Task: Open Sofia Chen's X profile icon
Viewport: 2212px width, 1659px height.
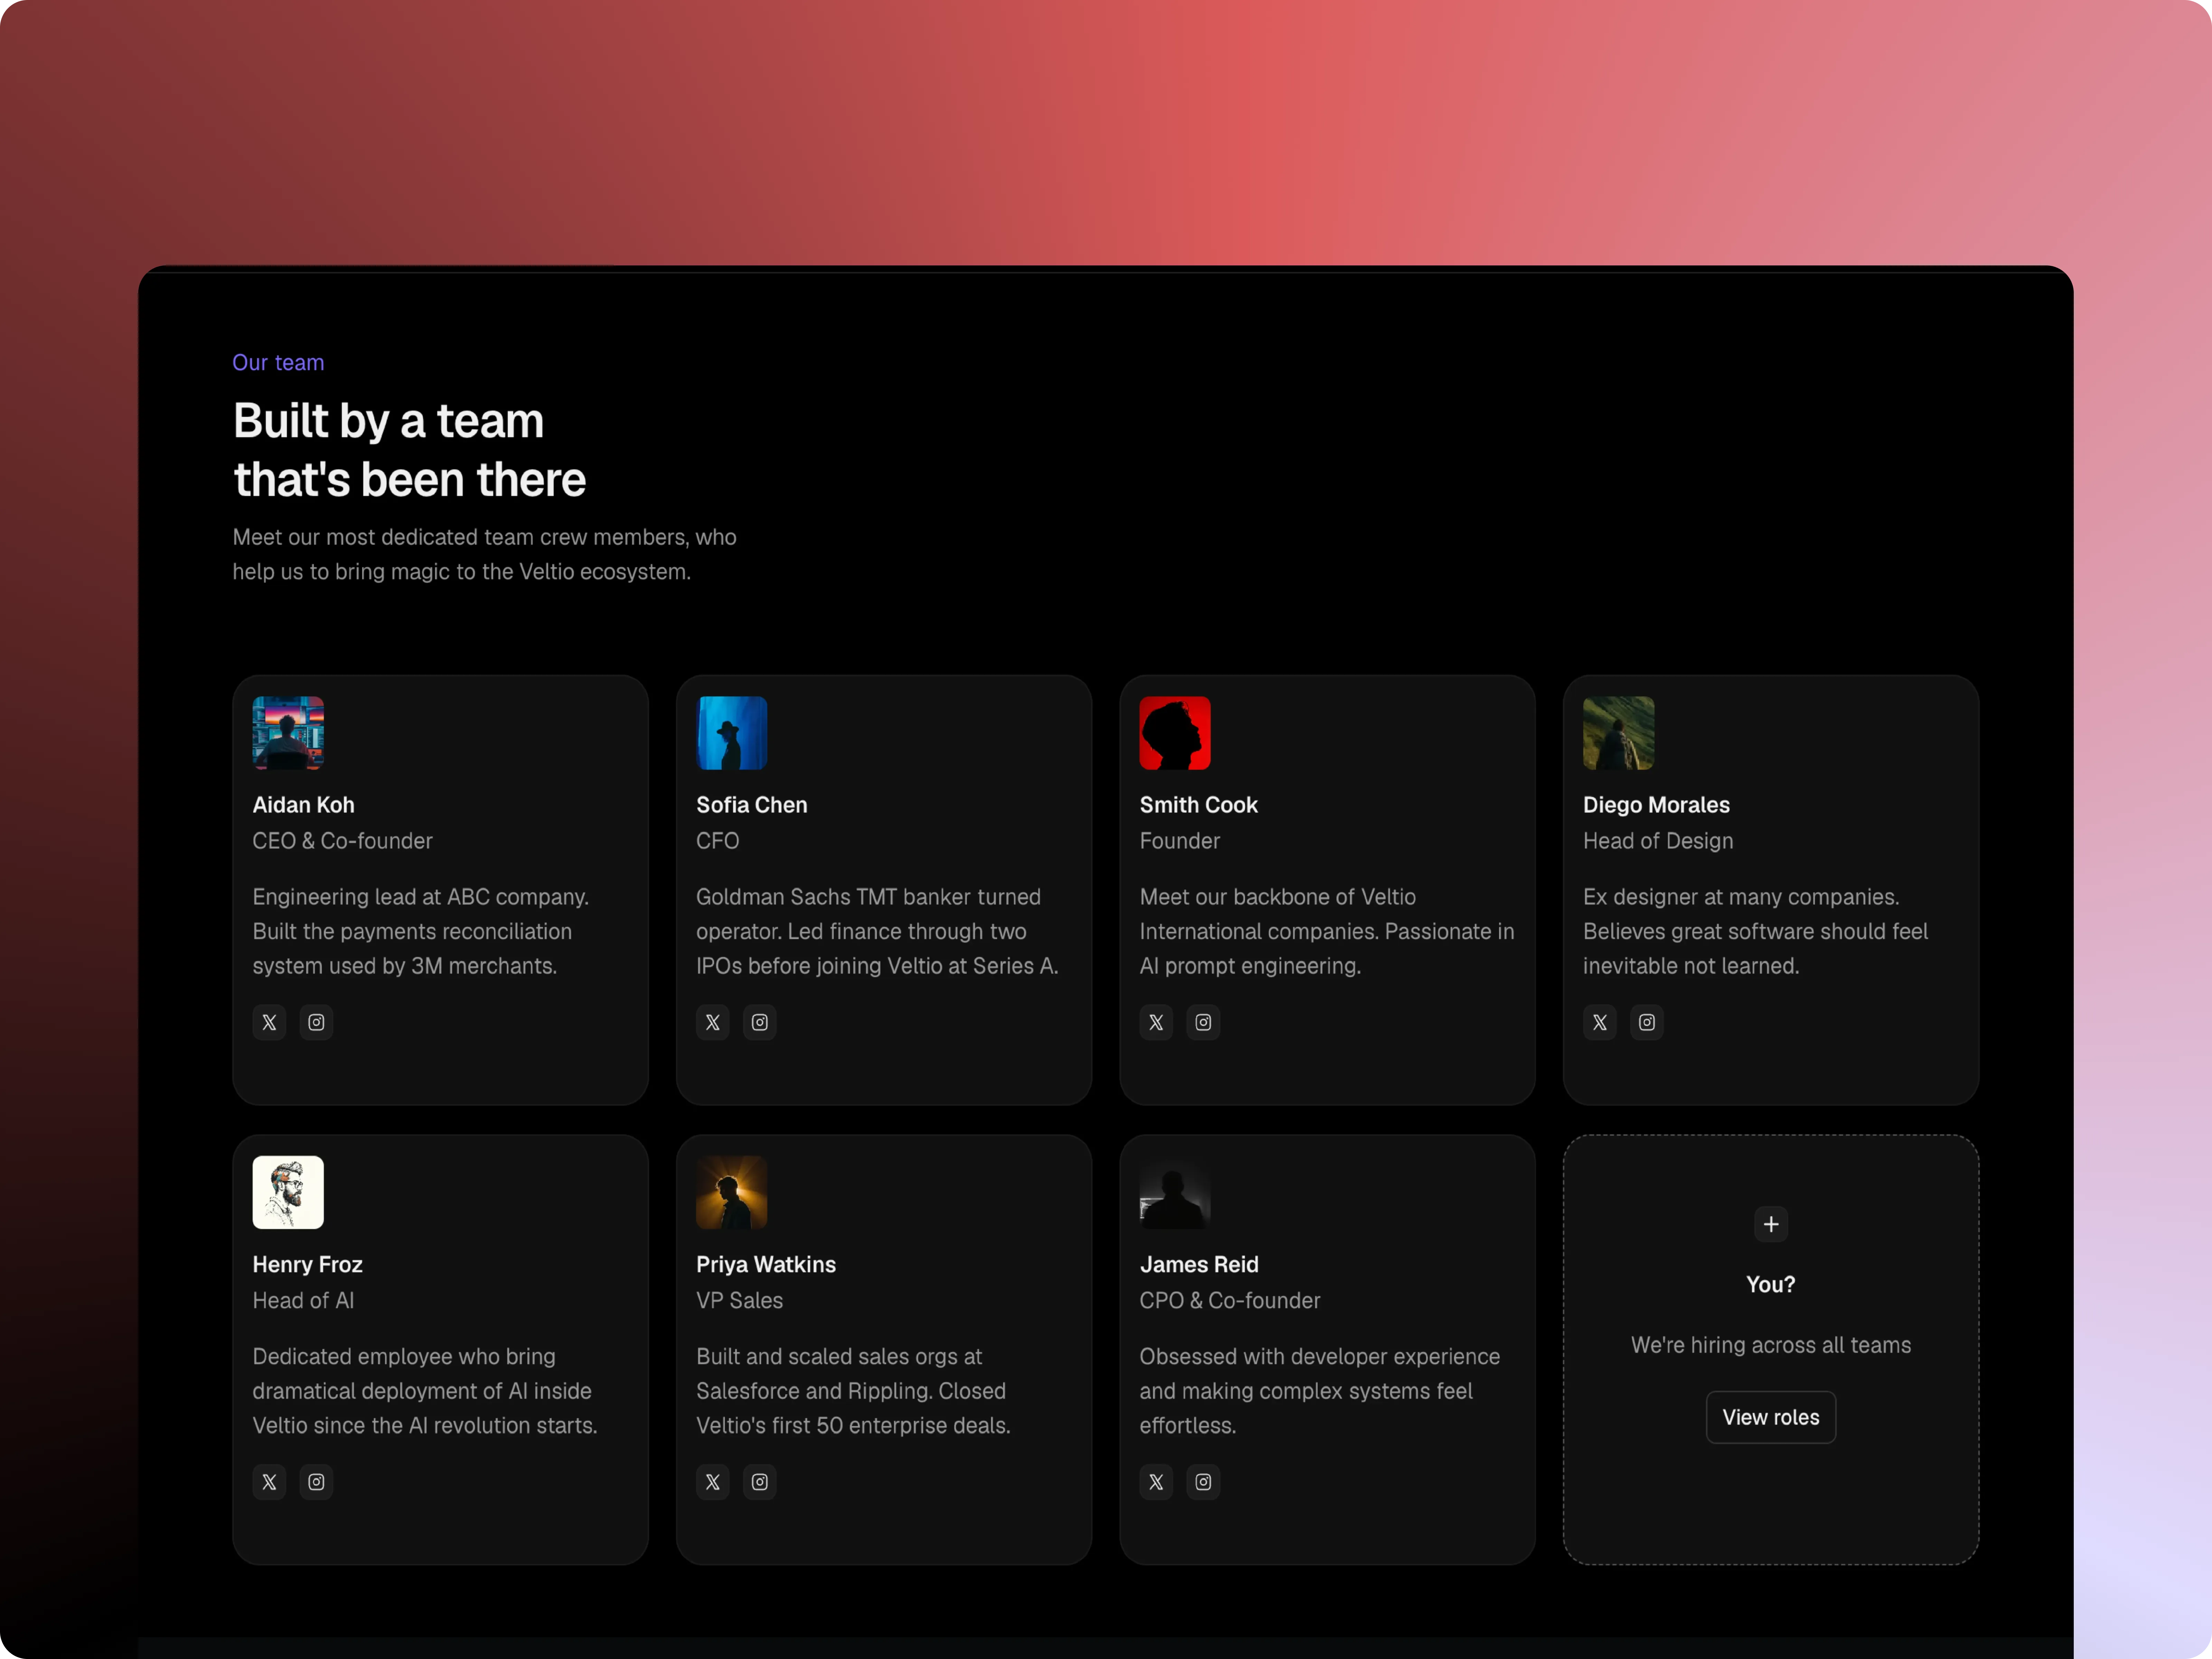Action: point(713,1022)
